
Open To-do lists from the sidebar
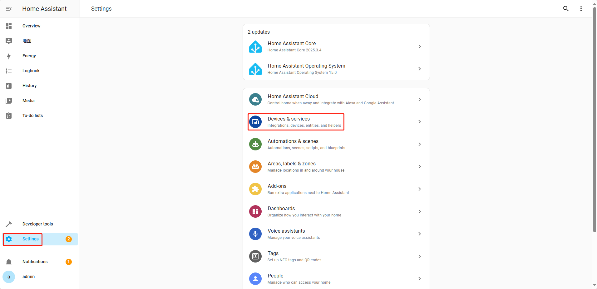[40, 116]
